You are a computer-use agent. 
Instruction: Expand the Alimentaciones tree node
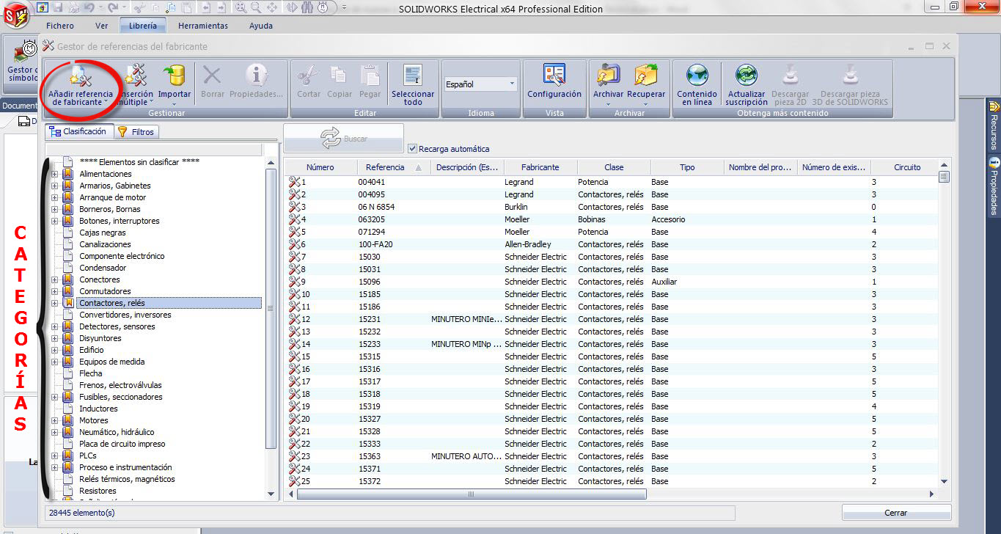coord(54,174)
